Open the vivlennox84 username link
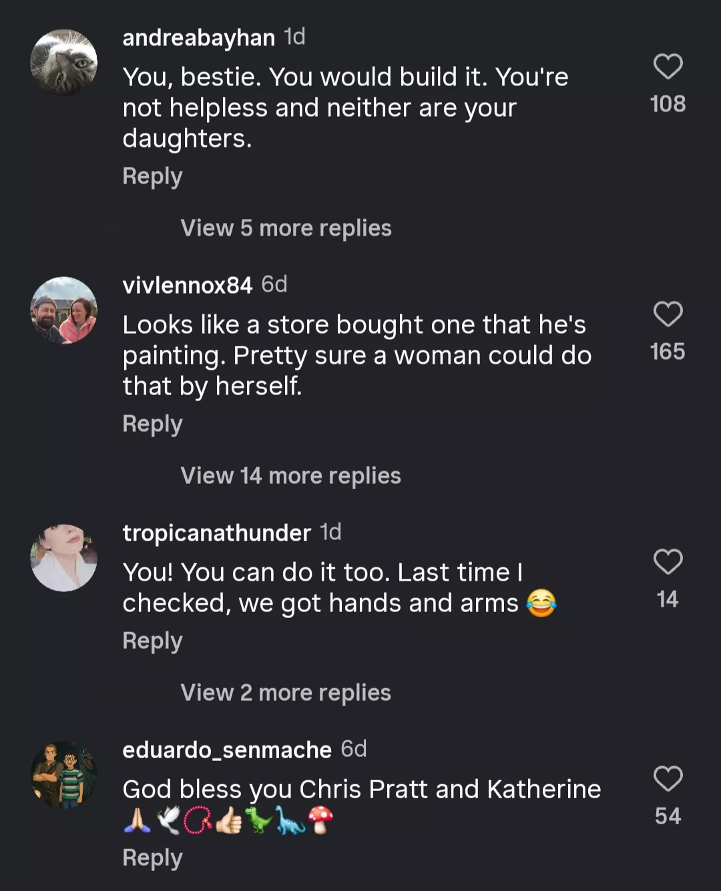The width and height of the screenshot is (721, 891). click(x=188, y=286)
